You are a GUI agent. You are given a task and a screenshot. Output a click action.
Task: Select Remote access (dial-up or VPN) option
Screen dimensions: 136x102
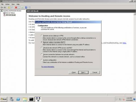[x=42, y=36]
